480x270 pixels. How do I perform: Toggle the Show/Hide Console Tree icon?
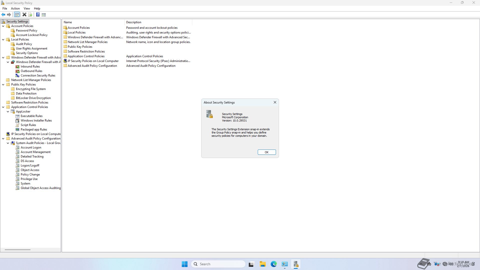point(17,15)
